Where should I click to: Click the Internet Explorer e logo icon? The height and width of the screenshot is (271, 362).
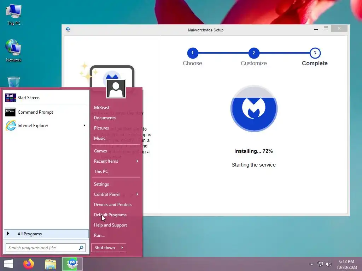(11, 126)
